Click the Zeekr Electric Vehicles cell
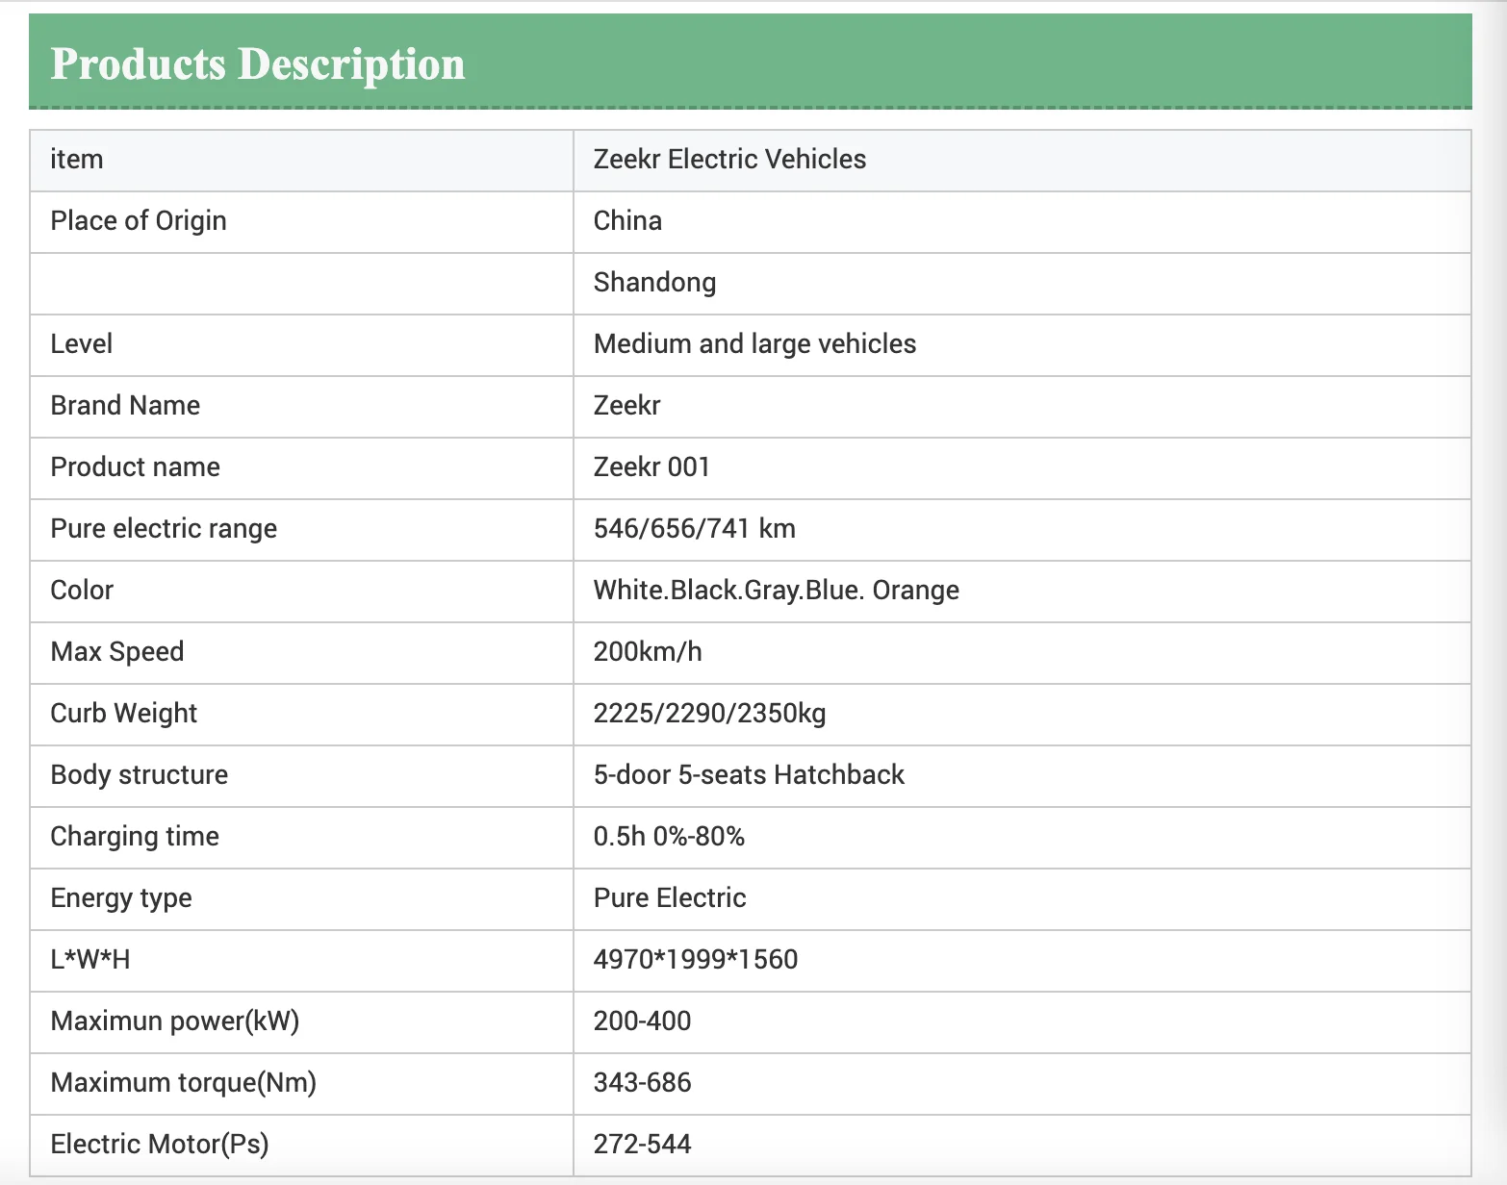The width and height of the screenshot is (1507, 1185). click(x=729, y=160)
